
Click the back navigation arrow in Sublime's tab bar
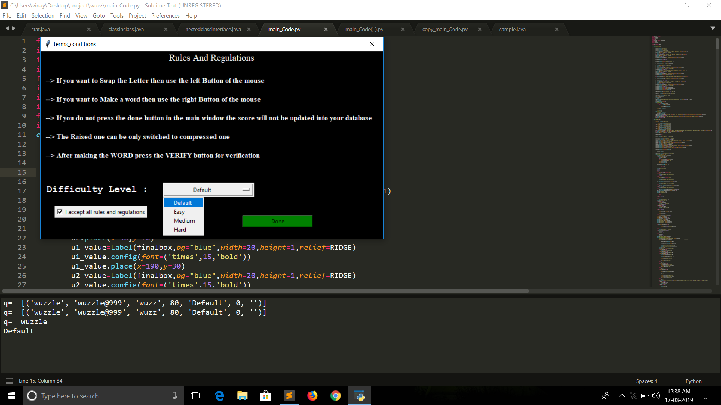pos(8,28)
